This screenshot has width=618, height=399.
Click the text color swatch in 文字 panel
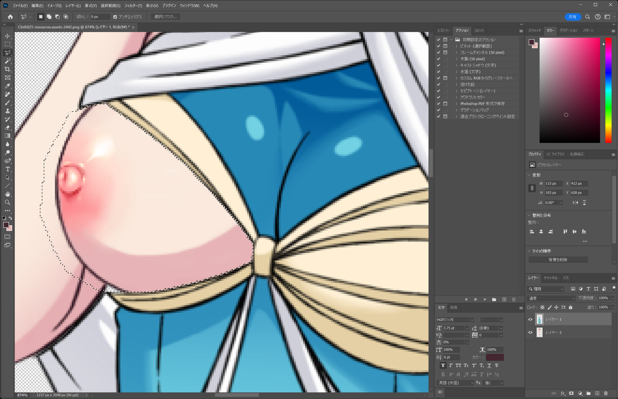(x=495, y=357)
